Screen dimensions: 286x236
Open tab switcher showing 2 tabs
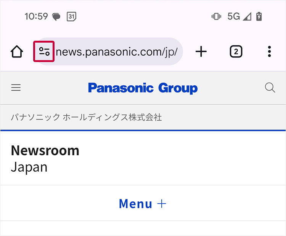pos(236,51)
